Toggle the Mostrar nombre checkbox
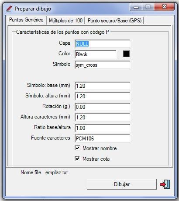Viewport: 179px width, 201px height. (x=77, y=148)
